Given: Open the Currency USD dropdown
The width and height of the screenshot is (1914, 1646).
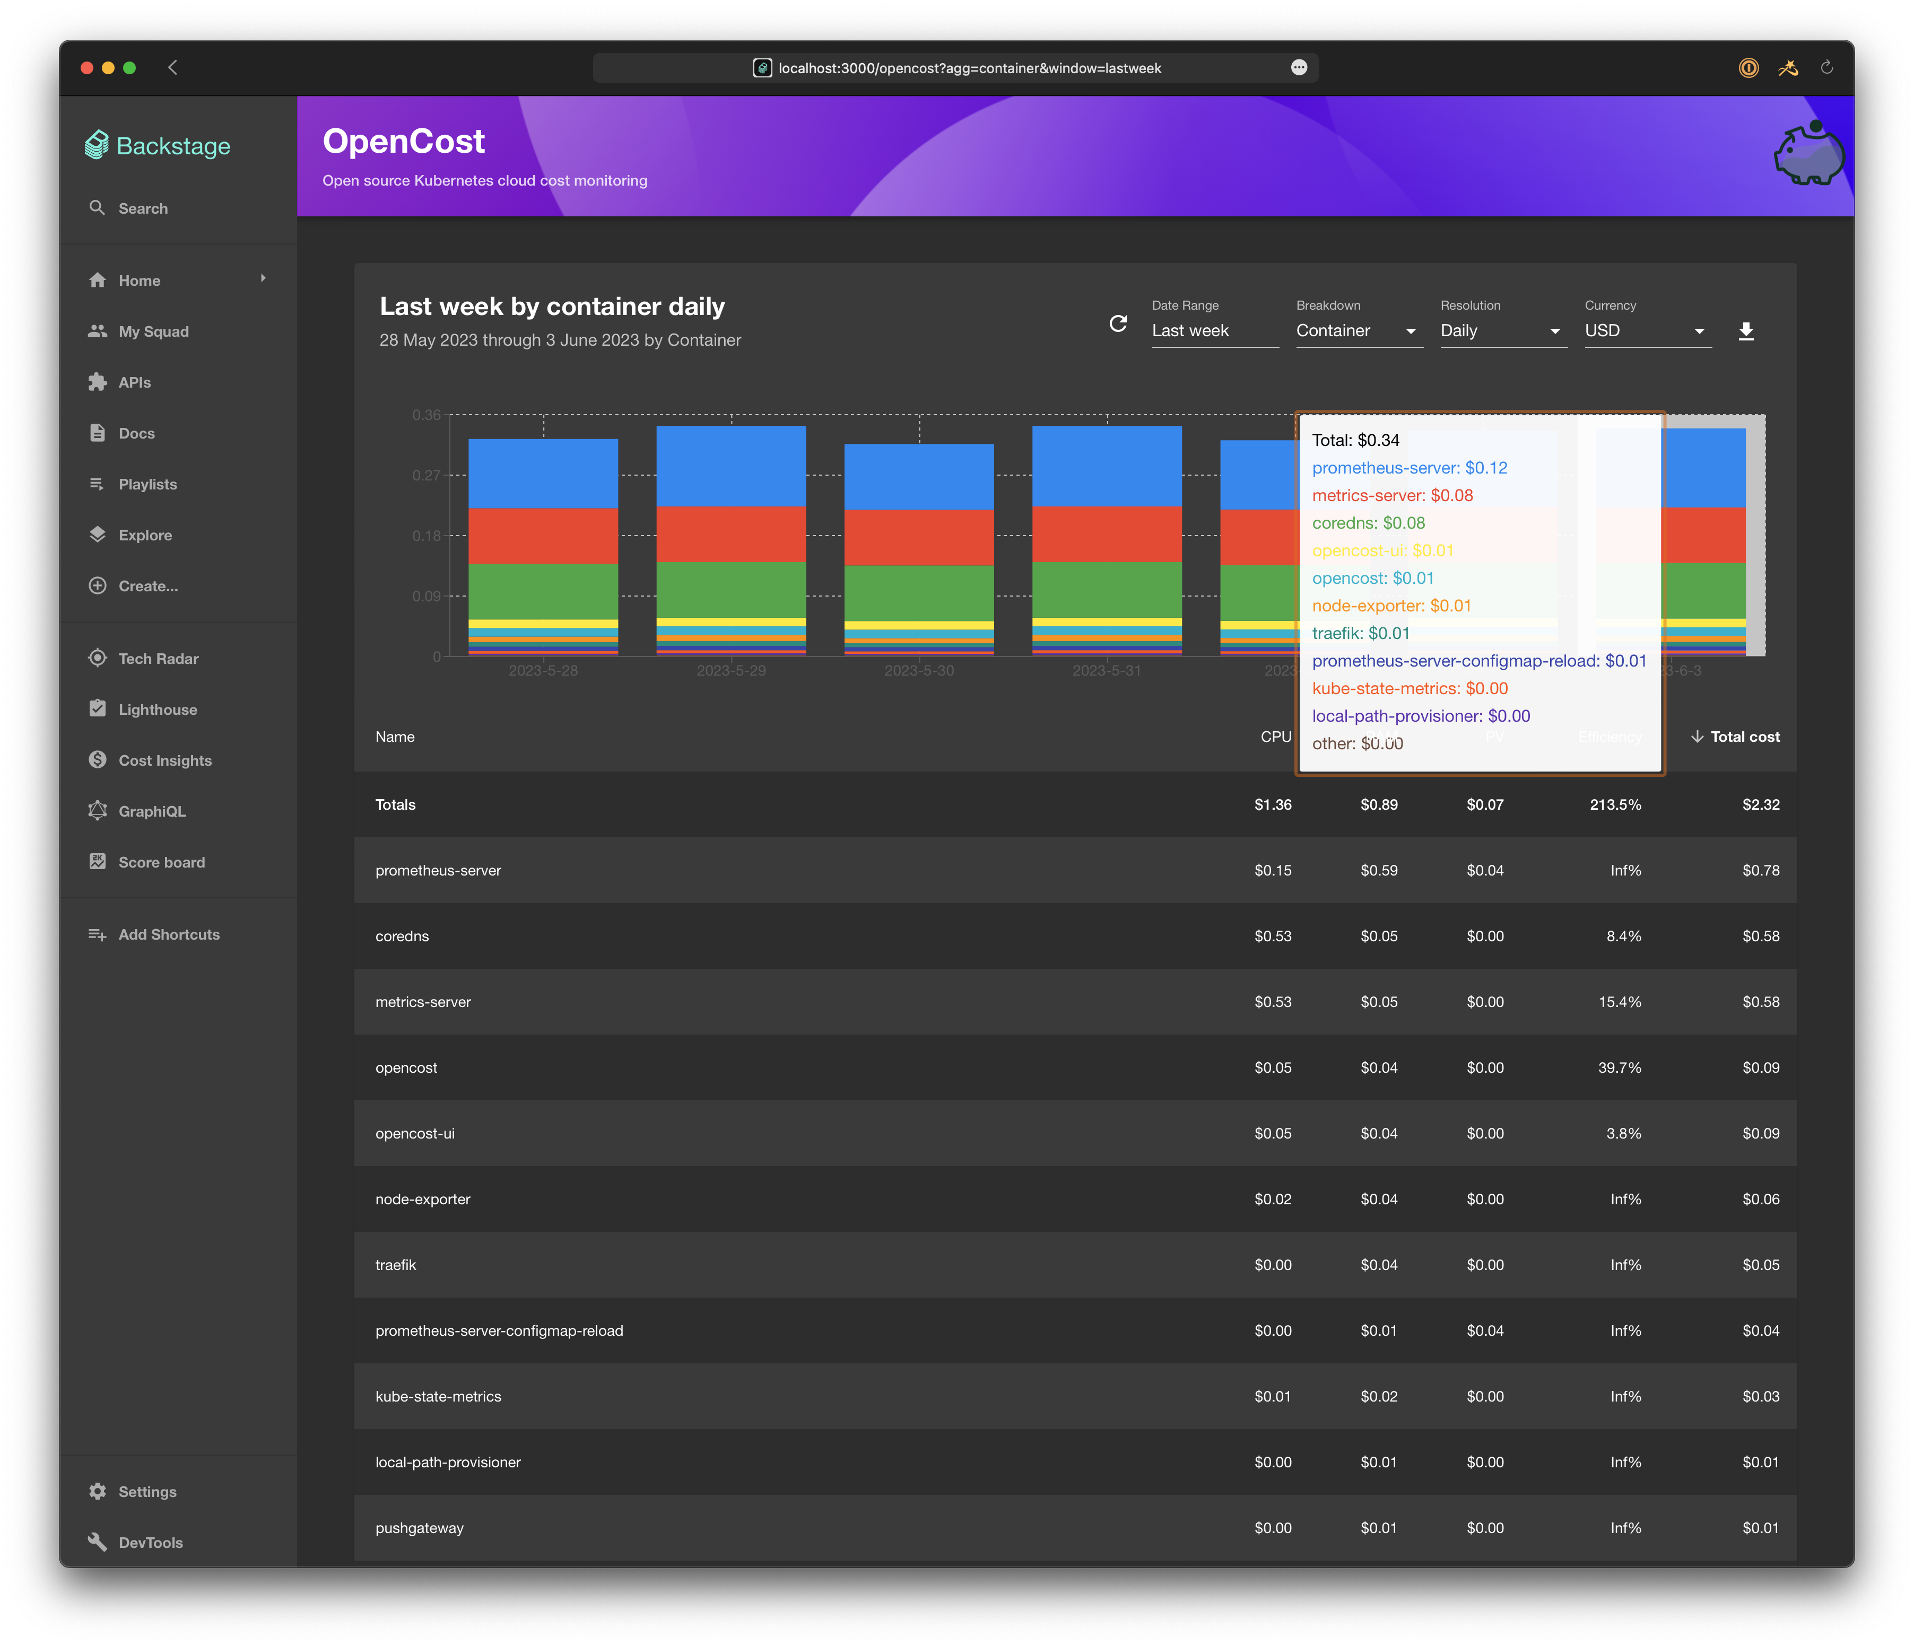Looking at the screenshot, I should click(1648, 330).
